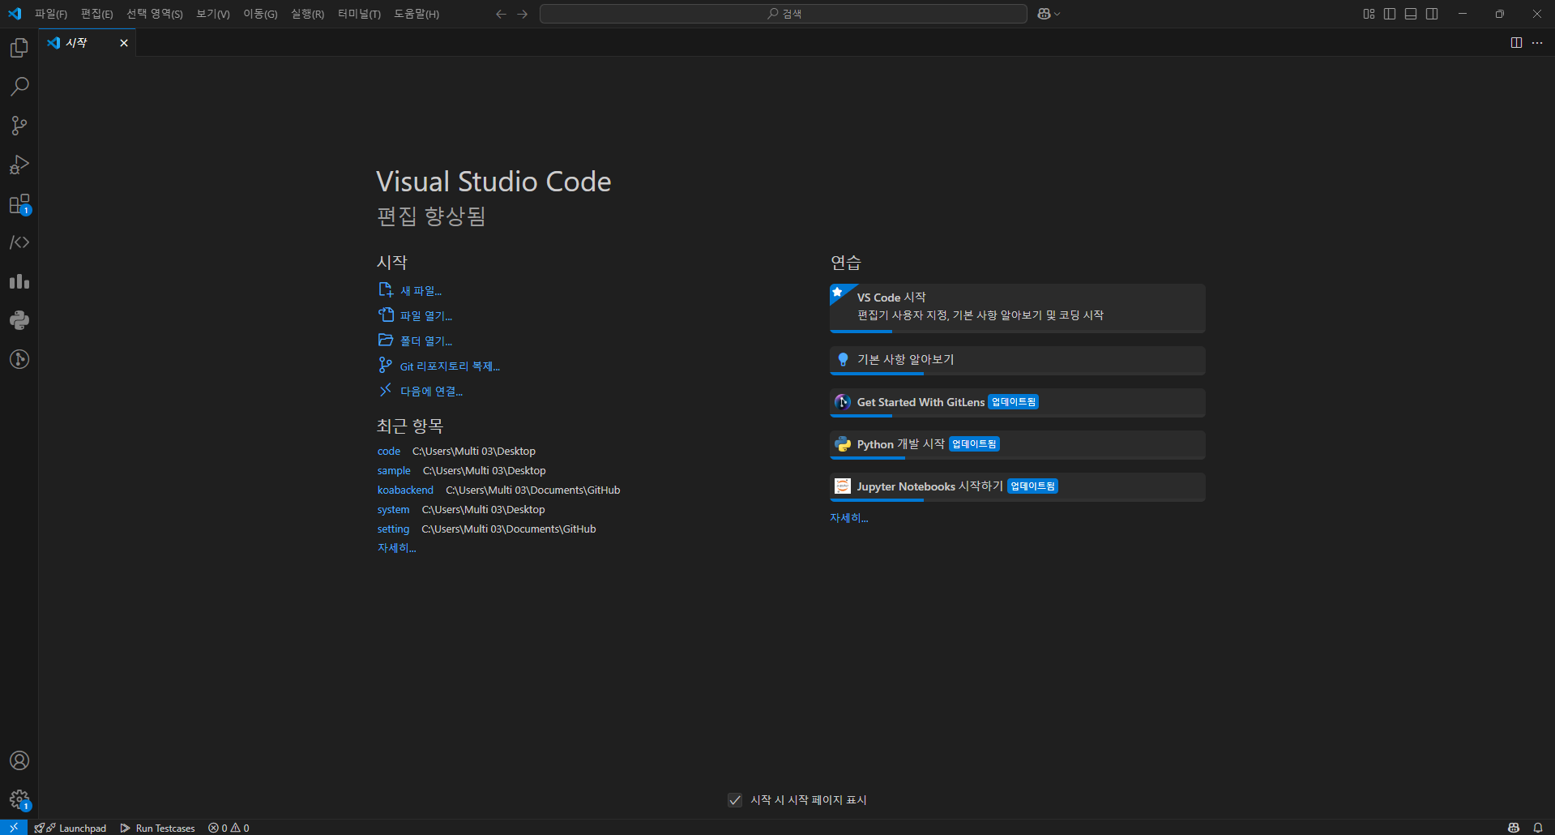Open the Get Started With GitLens walkthrough
The height and width of the screenshot is (835, 1555).
point(1017,402)
